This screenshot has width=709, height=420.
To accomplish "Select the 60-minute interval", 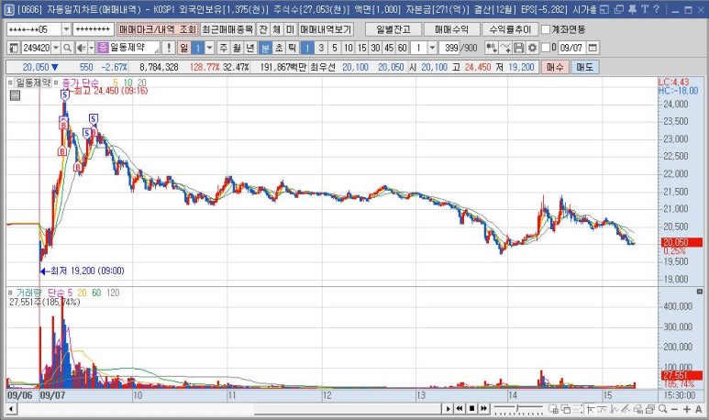I will click(x=402, y=48).
